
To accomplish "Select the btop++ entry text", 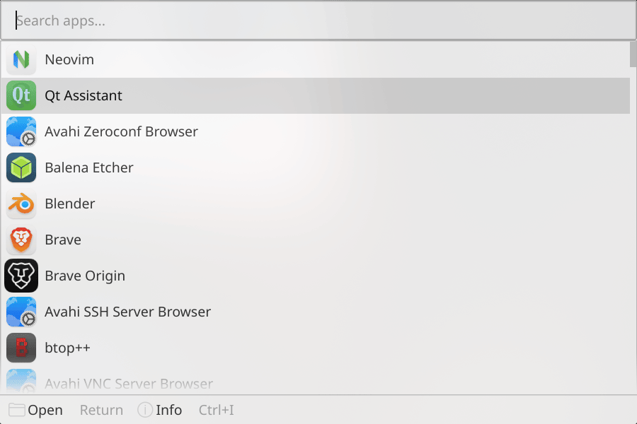I will tap(67, 348).
